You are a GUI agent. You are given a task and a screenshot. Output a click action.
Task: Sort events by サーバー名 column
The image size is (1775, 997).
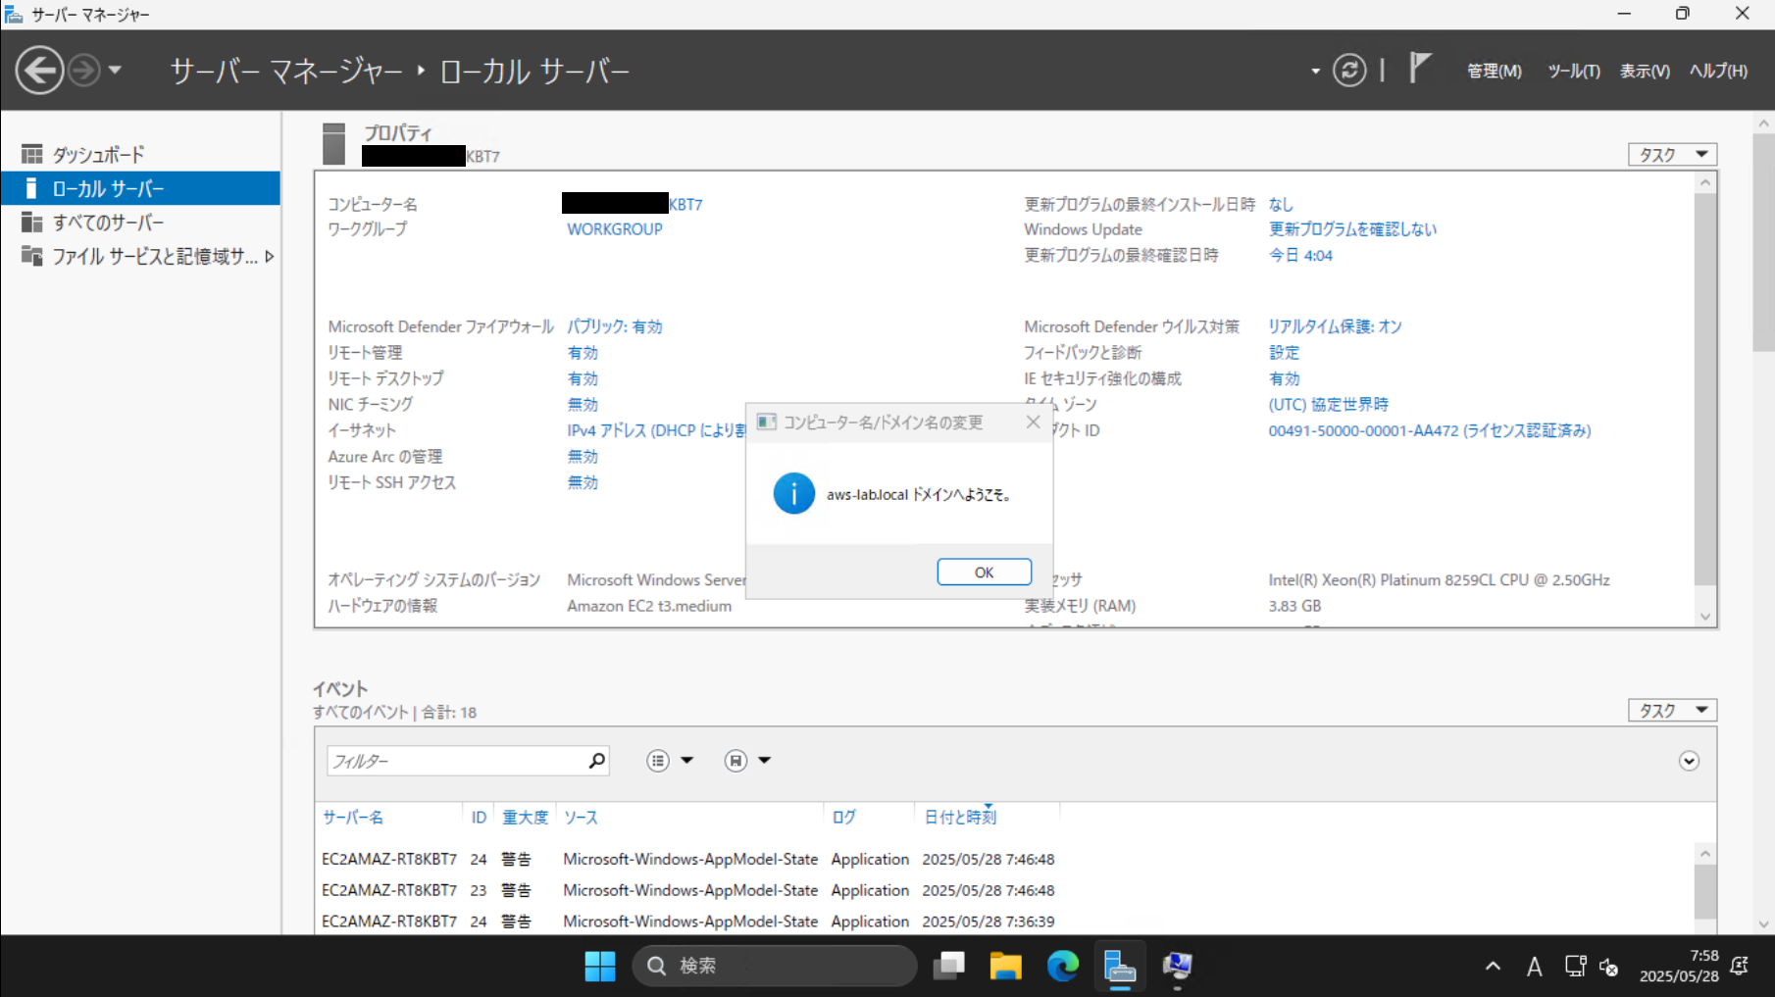(x=353, y=818)
